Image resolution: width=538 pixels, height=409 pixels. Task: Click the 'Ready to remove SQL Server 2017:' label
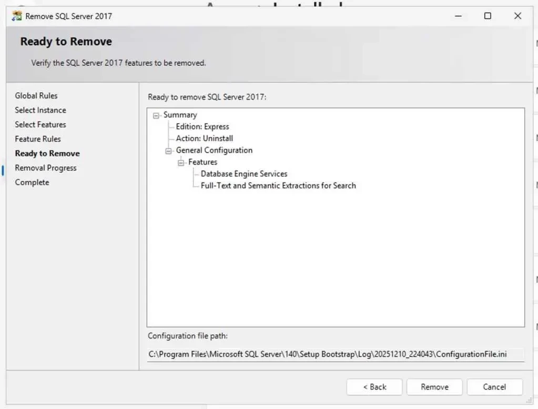point(207,97)
